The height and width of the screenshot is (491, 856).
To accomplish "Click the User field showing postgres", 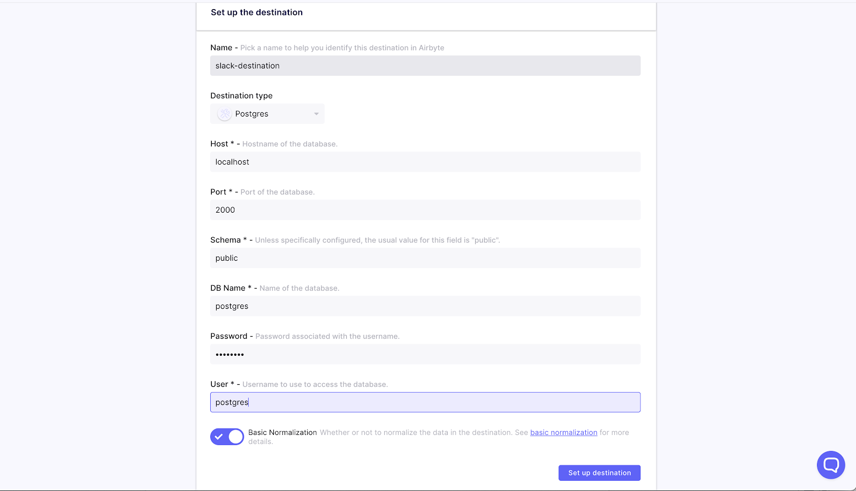I will 425,402.
